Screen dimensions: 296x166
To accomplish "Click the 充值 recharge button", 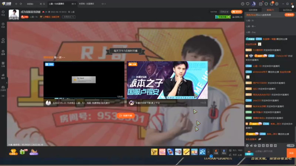I will [216, 152].
